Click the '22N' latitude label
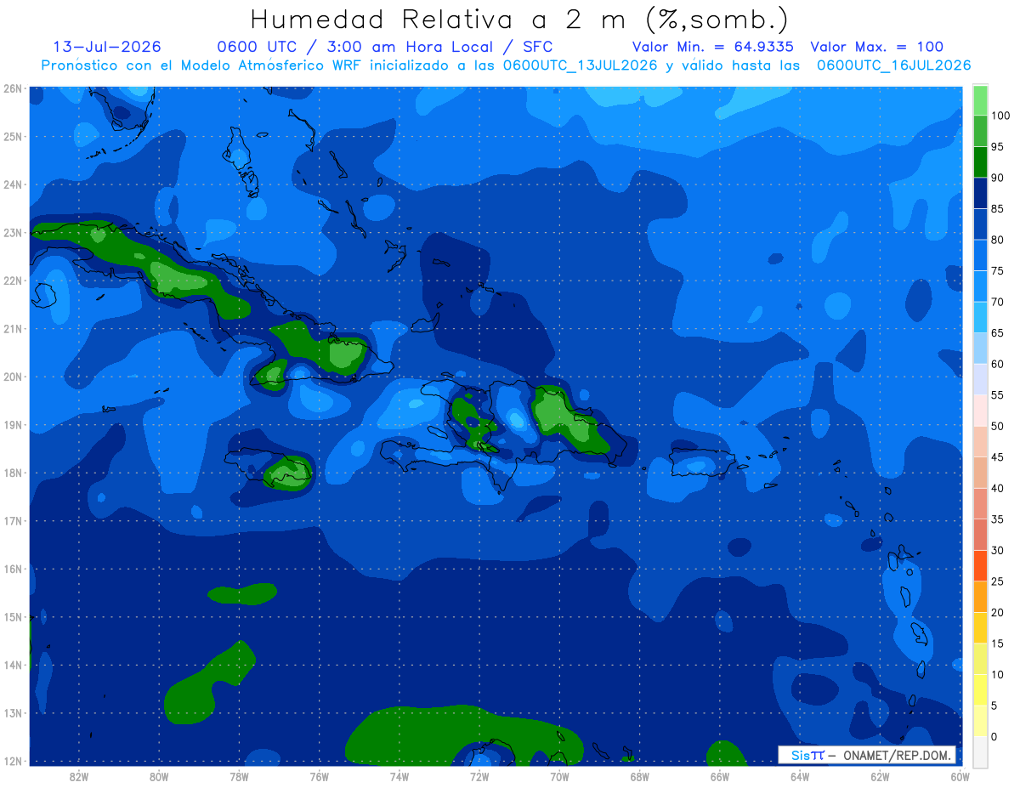Viewport: 1020px width, 788px height. point(14,281)
